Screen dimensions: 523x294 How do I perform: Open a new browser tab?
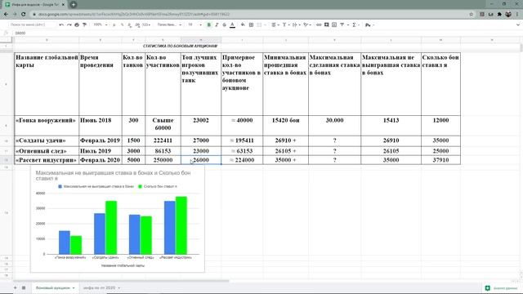[x=74, y=4]
